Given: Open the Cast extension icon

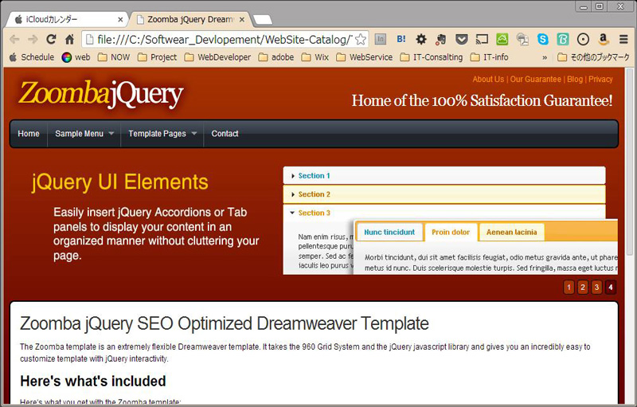Looking at the screenshot, I should 482,39.
